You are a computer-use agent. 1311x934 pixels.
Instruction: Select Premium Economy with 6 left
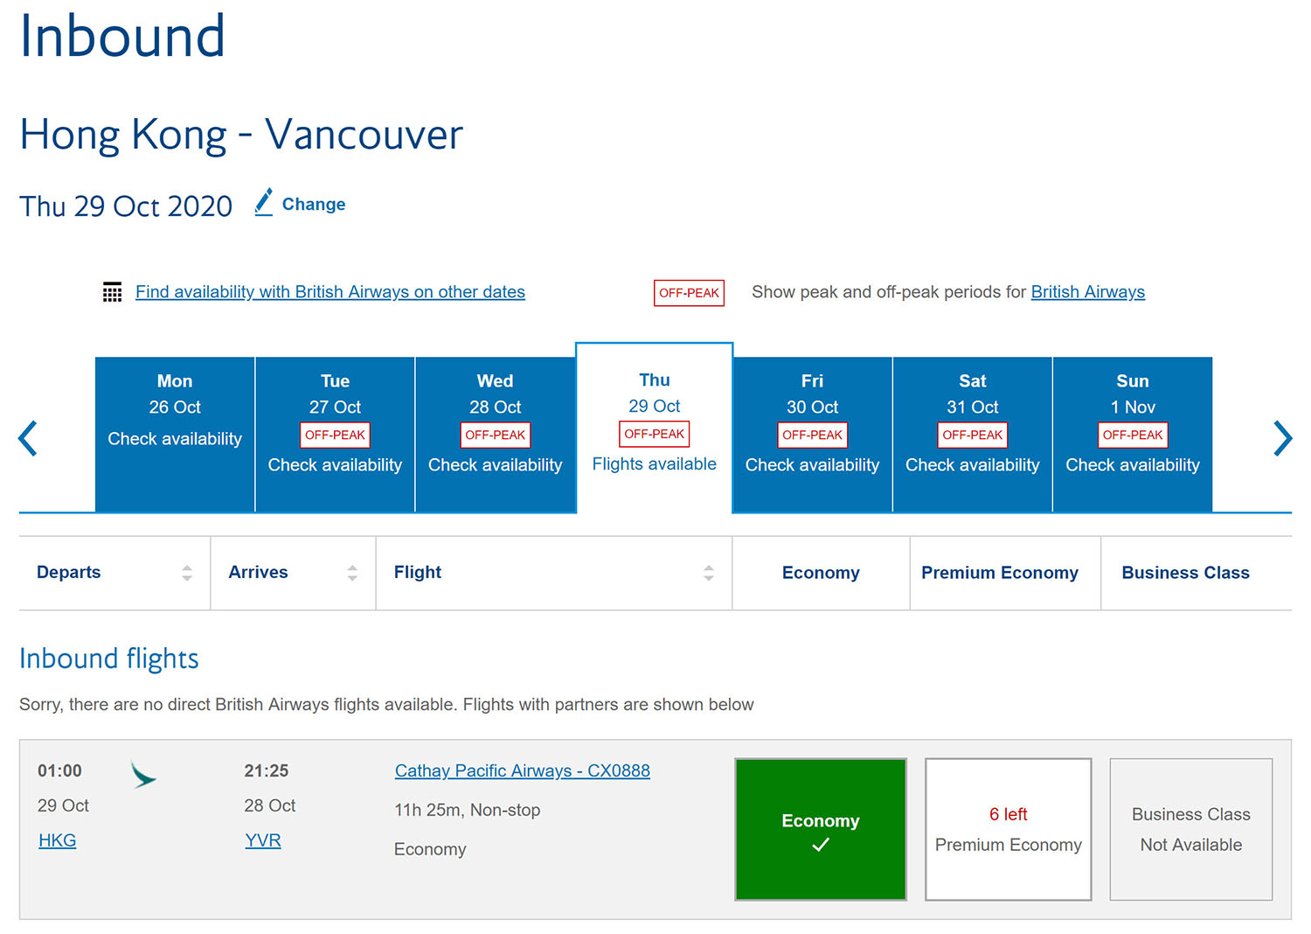click(1009, 829)
